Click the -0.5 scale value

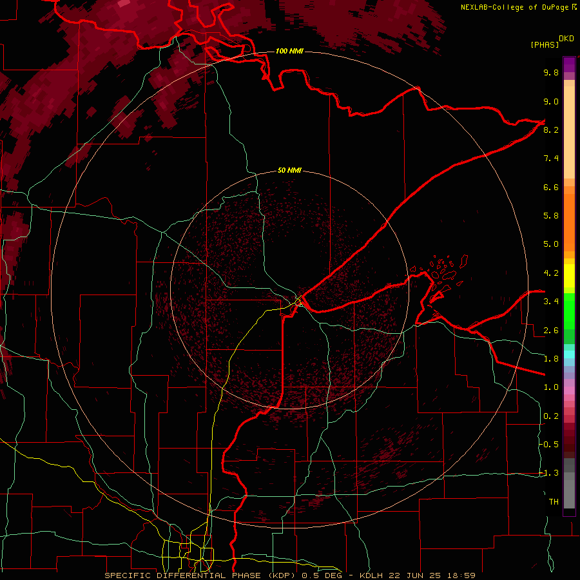point(549,445)
